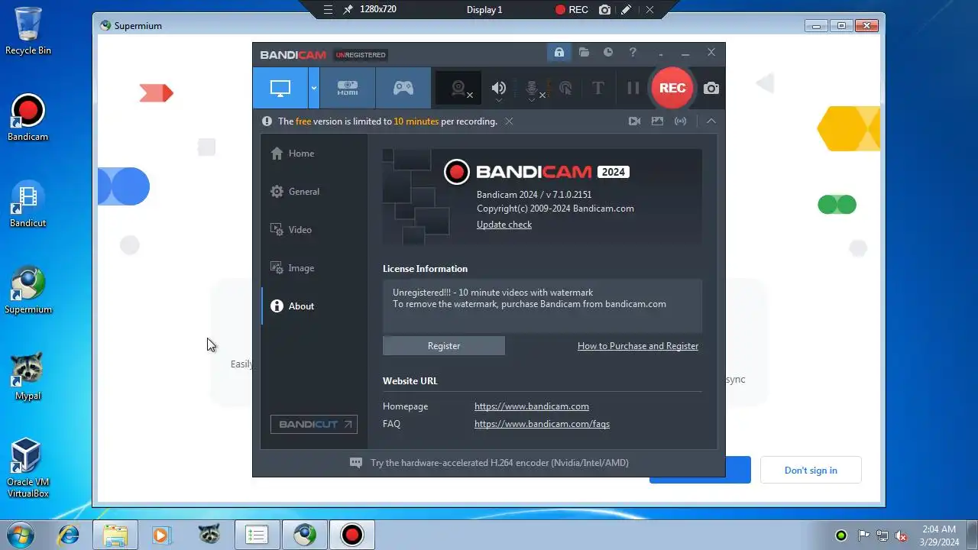Open Mypal raccoon icon in taskbar
This screenshot has width=978, height=550.
[209, 535]
